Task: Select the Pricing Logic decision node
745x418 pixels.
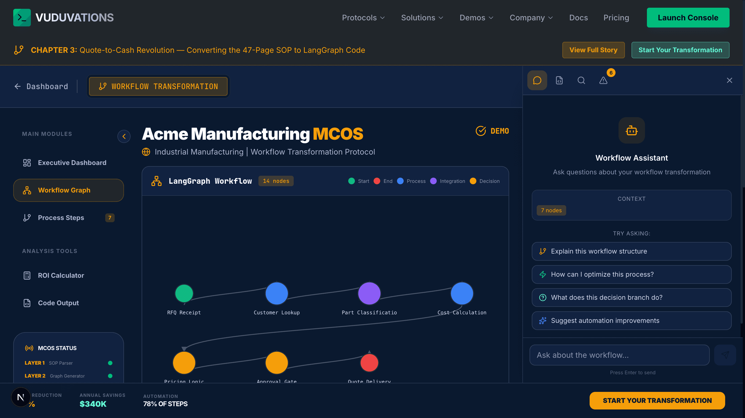Action: point(184,362)
